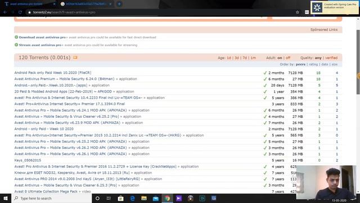Screen dimensions: 360x203
Task: Open Android.-.only.Paid.-.Week.10.2020 apps torrent
Action: (51, 85)
